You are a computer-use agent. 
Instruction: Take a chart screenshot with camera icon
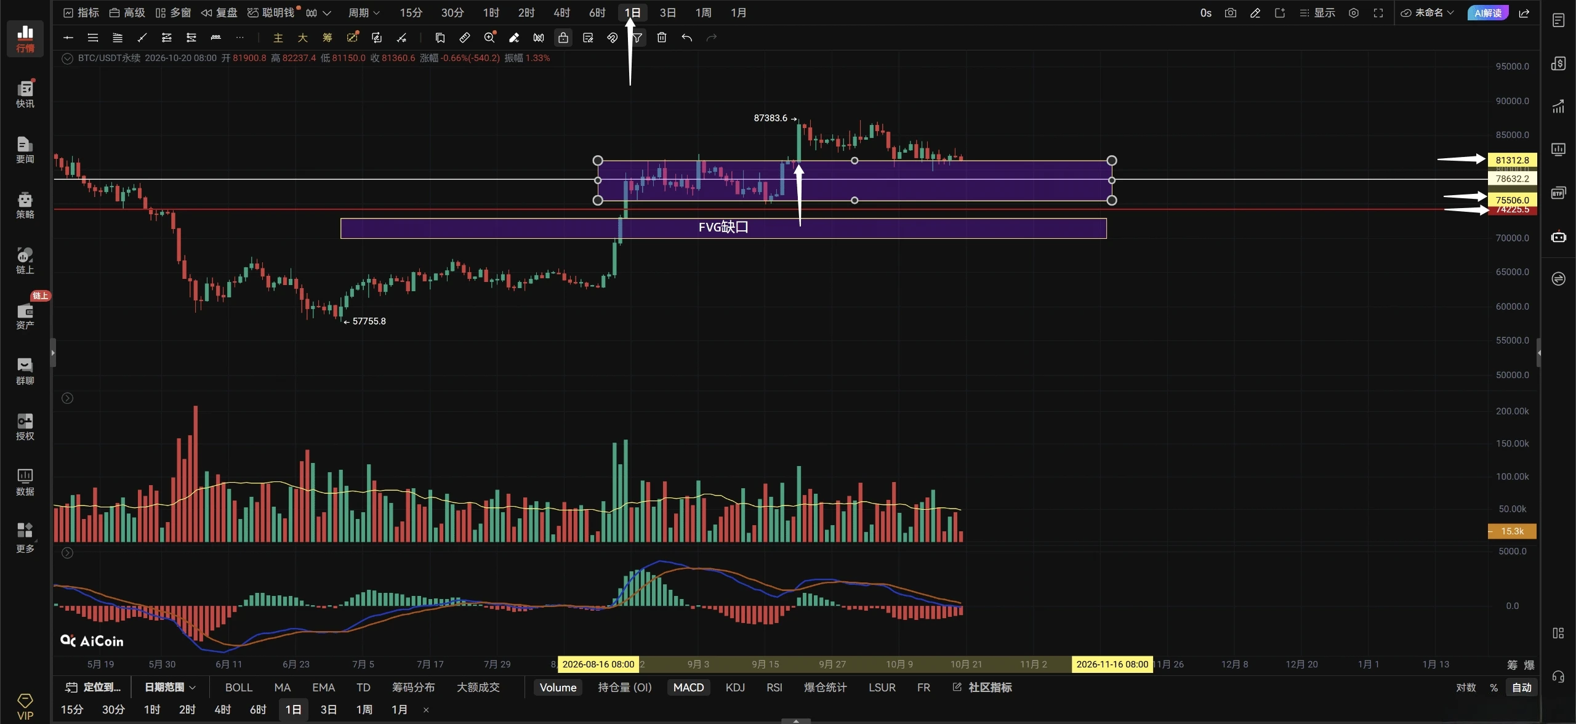(1231, 12)
